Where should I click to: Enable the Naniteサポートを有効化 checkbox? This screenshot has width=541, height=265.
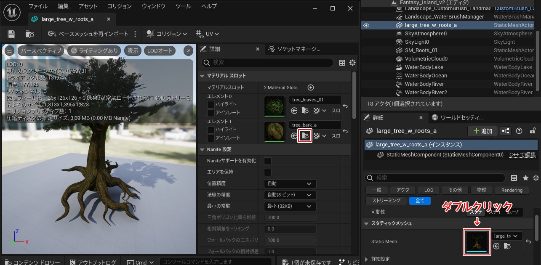click(x=267, y=161)
